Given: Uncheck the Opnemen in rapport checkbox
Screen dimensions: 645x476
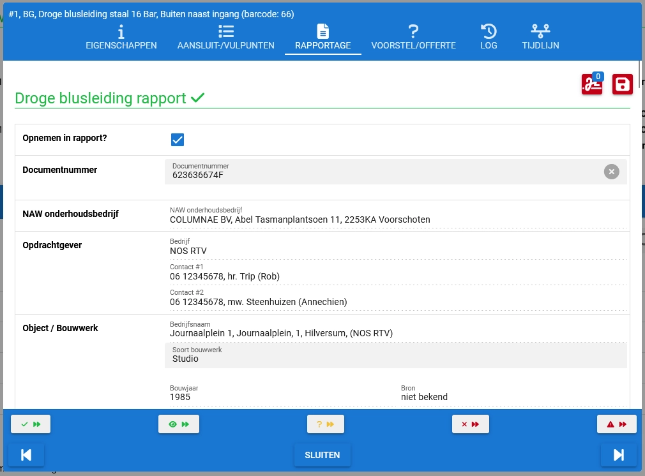Looking at the screenshot, I should click(x=178, y=140).
